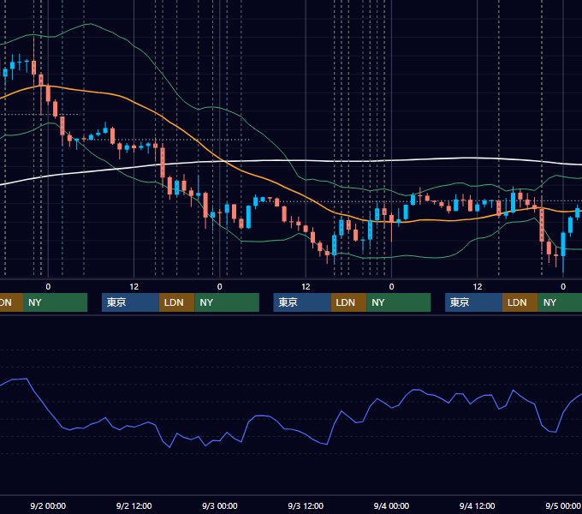Click the NY session block spanning 9/4 00:00

[x=399, y=302]
